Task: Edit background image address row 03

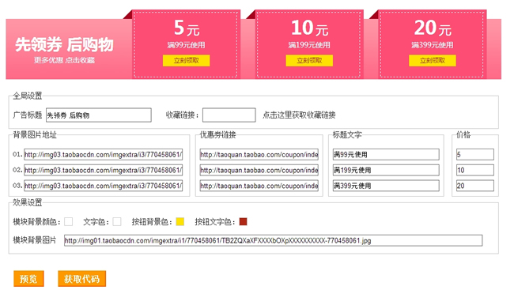Action: coord(104,186)
